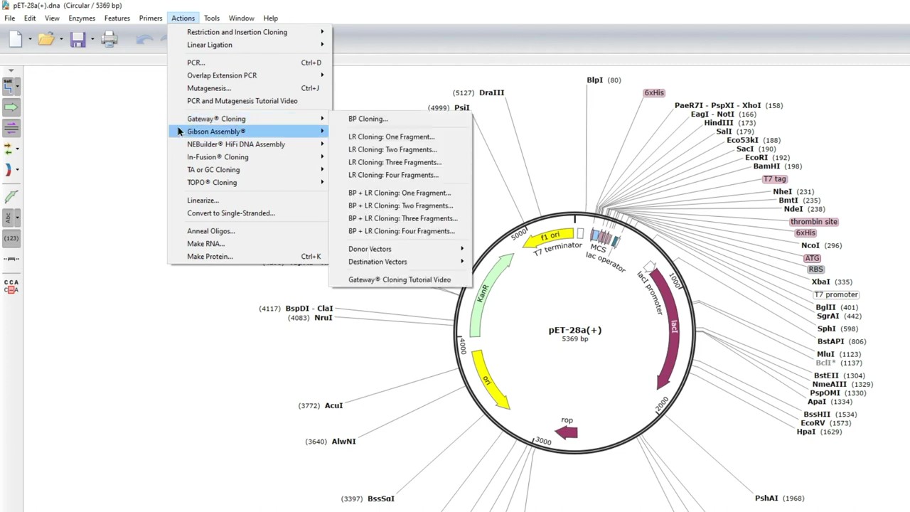Save the file with the floppy icon

pos(77,40)
